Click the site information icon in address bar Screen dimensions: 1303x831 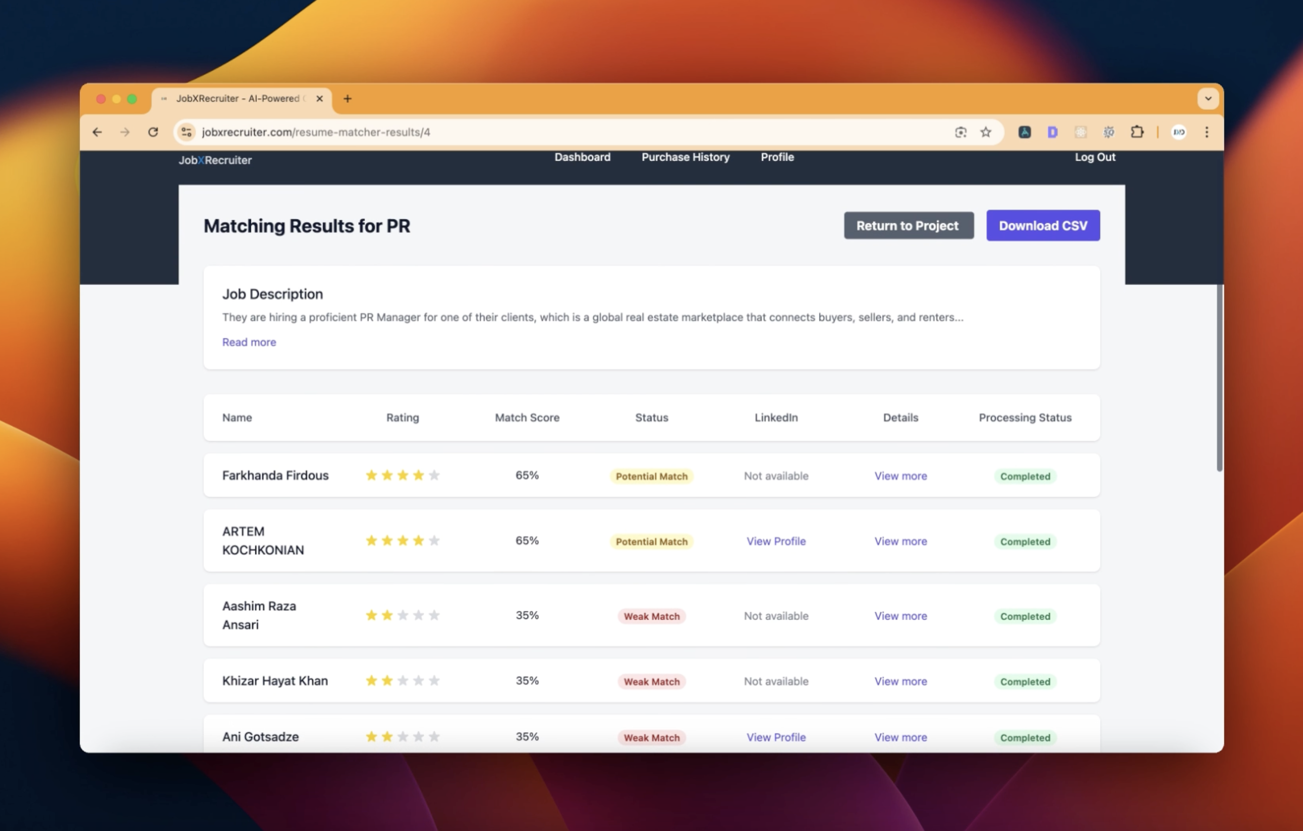pos(187,132)
